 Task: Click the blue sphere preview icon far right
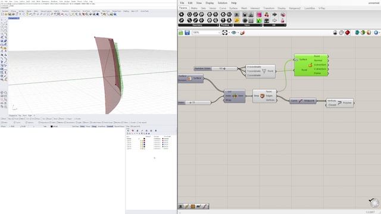376,33
